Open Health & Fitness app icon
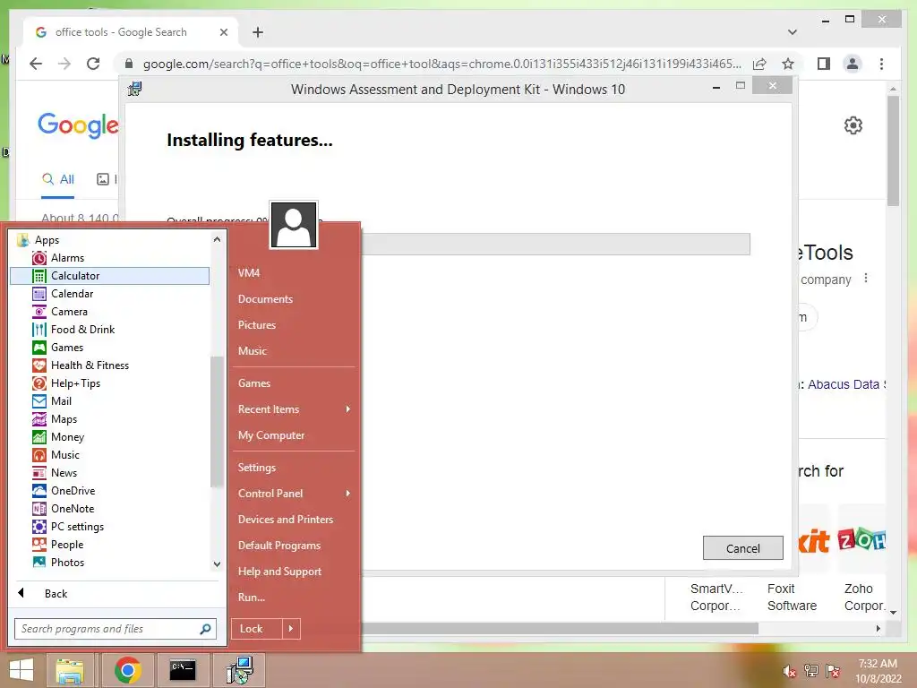Image resolution: width=917 pixels, height=688 pixels. 39,365
